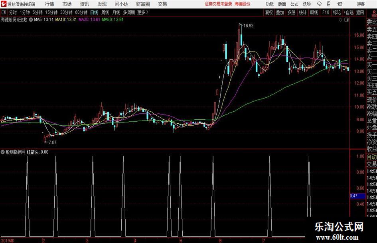Viewport: 377px width, 243px height.
Task: Click the 16.93 high price label
Action: (x=249, y=26)
